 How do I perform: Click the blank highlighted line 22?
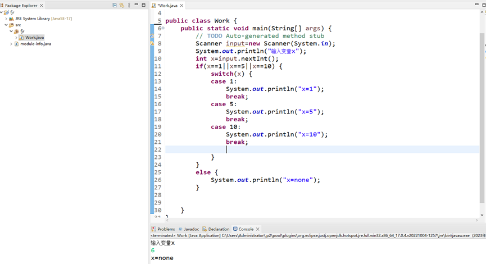(323, 149)
